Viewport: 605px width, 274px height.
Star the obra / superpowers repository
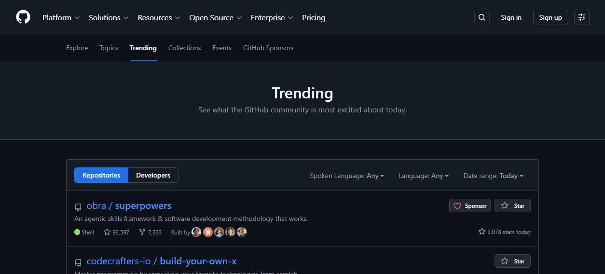click(512, 205)
